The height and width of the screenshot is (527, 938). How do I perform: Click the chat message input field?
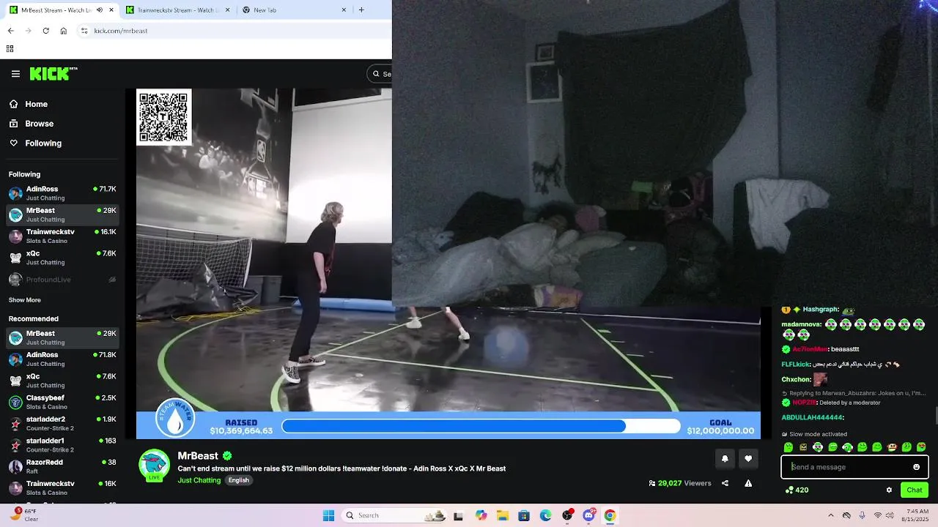click(854, 467)
